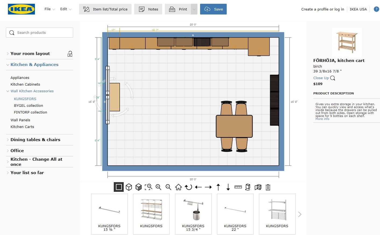The height and width of the screenshot is (235, 380).
Task: Expand Your list so far
Action: point(27,173)
